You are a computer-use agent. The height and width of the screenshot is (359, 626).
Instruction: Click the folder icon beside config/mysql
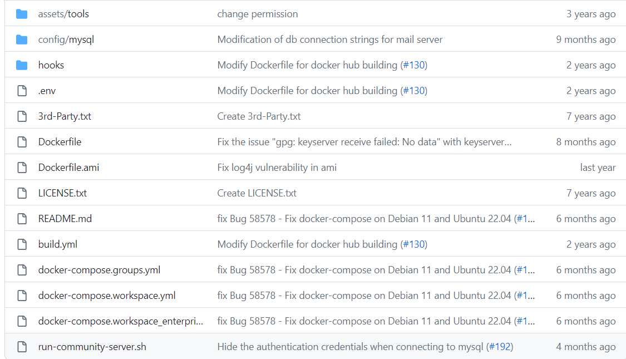[x=22, y=39]
